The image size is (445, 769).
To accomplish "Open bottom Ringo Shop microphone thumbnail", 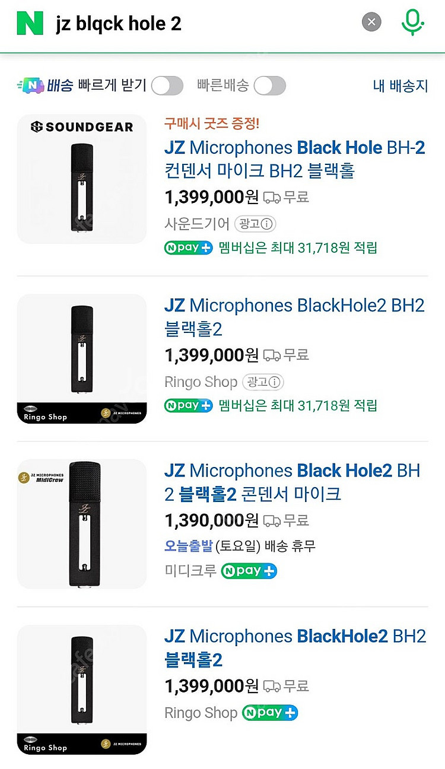I will tap(82, 689).
